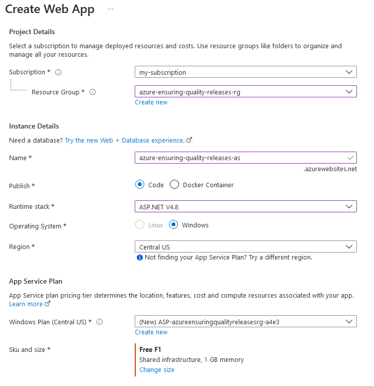Click the ellipsis next to Create Web App title

111,10
